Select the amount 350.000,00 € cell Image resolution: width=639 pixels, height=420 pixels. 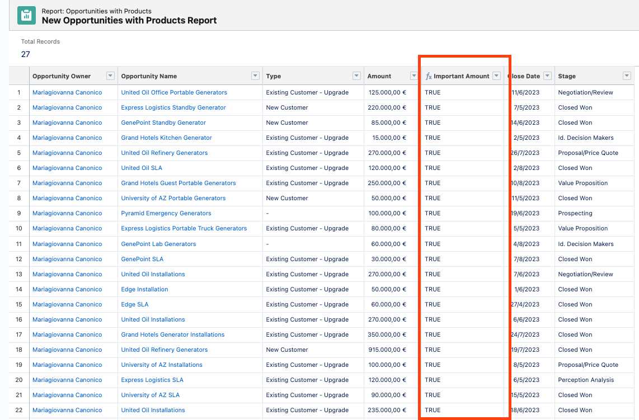(x=387, y=334)
